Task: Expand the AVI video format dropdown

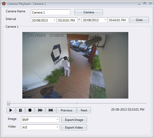Action: [x=57, y=127]
